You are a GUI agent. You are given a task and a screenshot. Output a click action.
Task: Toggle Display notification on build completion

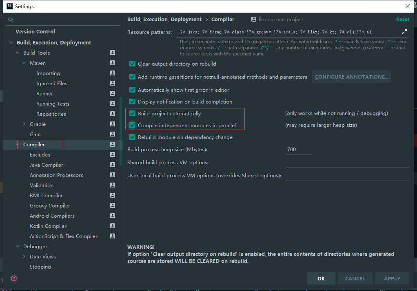132,101
